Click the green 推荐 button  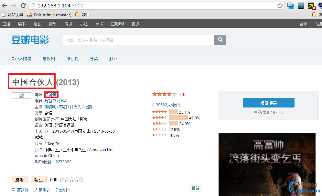tap(196, 188)
